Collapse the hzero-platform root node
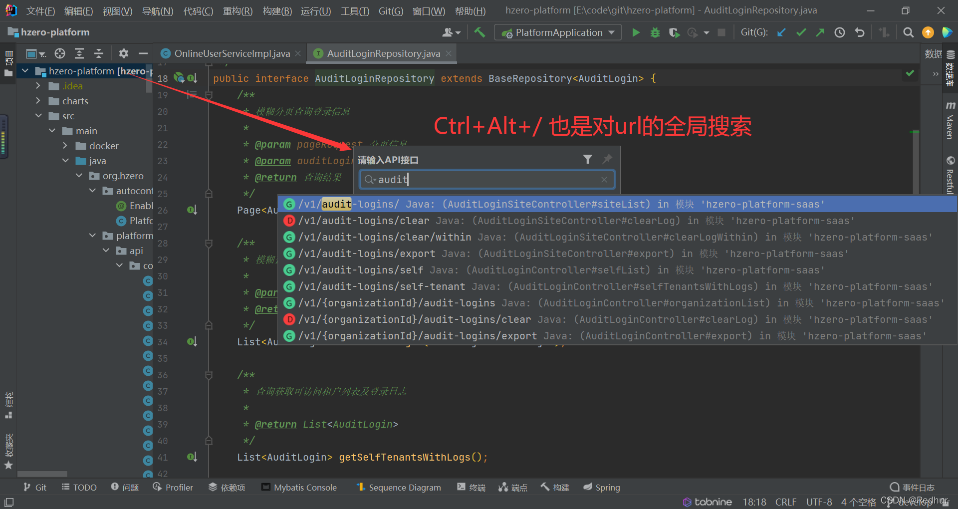The width and height of the screenshot is (958, 509). [x=25, y=71]
